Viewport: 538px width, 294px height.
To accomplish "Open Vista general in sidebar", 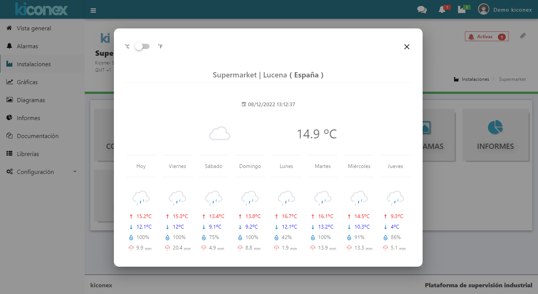I will tap(34, 28).
